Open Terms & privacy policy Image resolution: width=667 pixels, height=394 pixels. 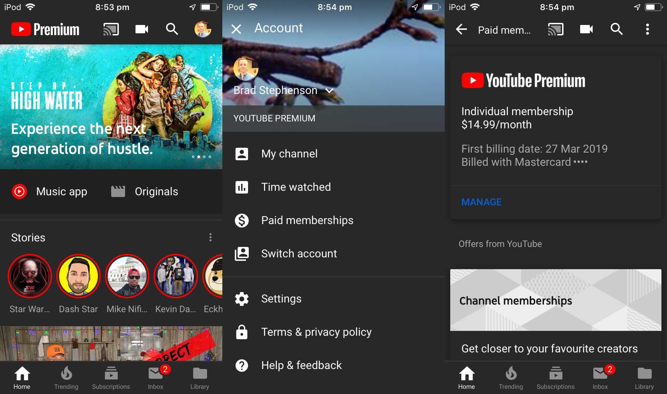333,332
